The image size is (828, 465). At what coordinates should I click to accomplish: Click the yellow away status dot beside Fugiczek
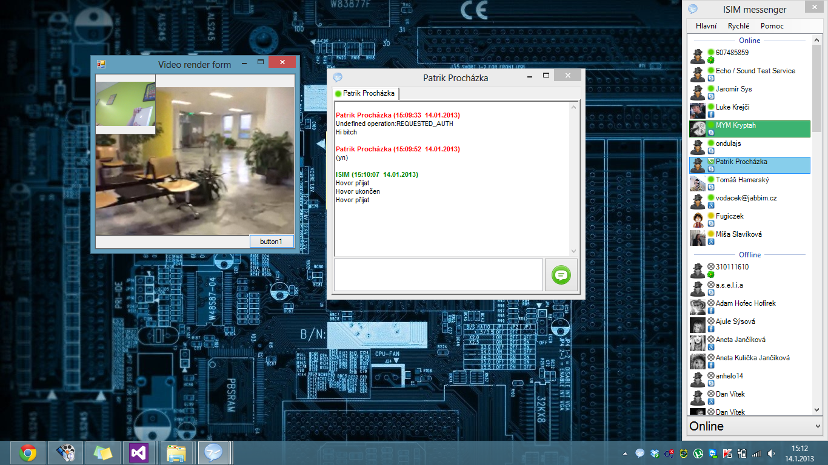(711, 216)
